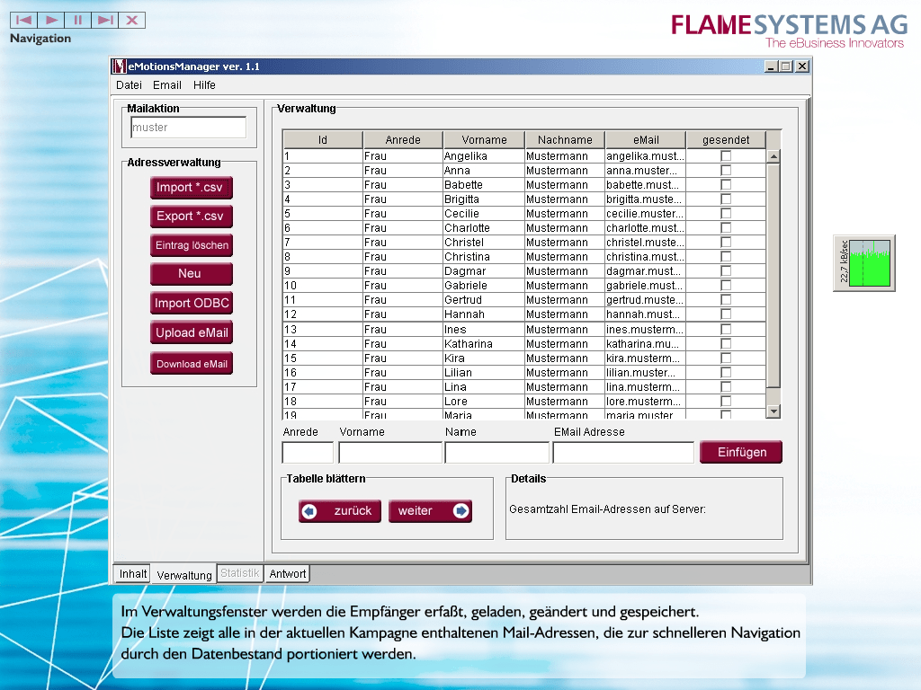Click the Id column header

click(x=323, y=139)
